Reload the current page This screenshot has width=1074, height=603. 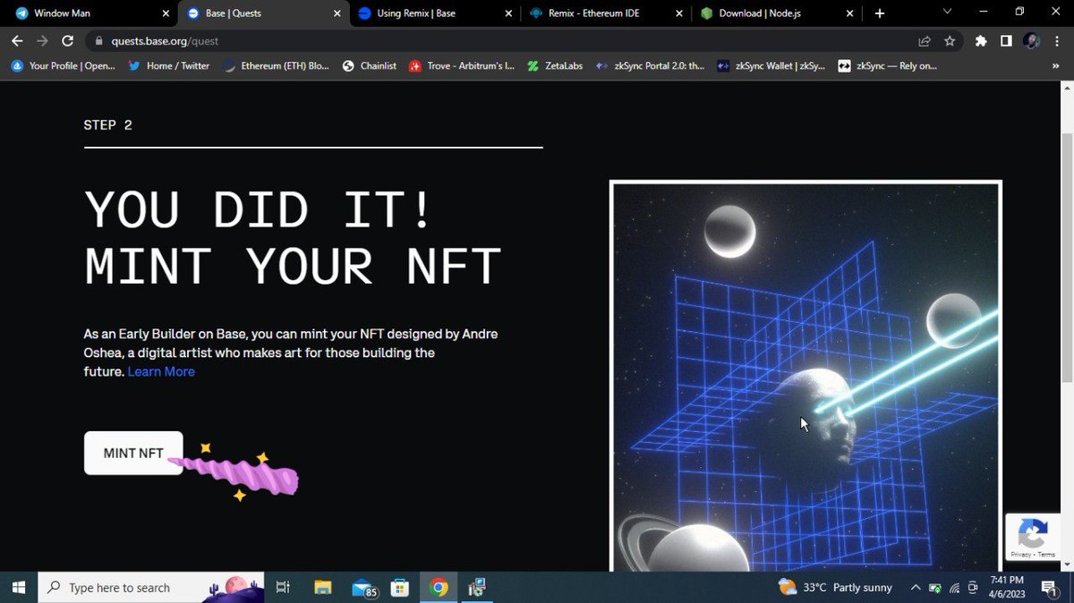(67, 40)
